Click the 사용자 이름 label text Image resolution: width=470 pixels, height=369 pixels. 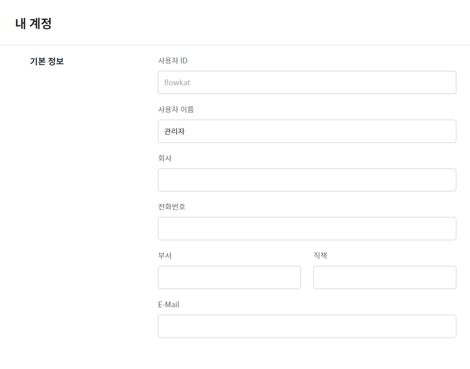176,110
